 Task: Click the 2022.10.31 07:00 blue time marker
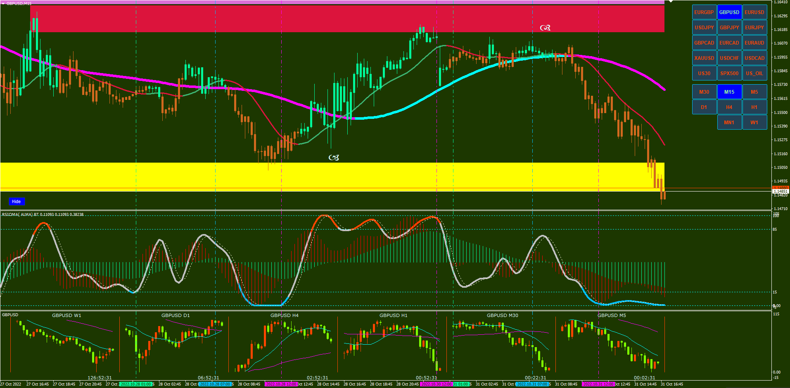click(x=532, y=384)
